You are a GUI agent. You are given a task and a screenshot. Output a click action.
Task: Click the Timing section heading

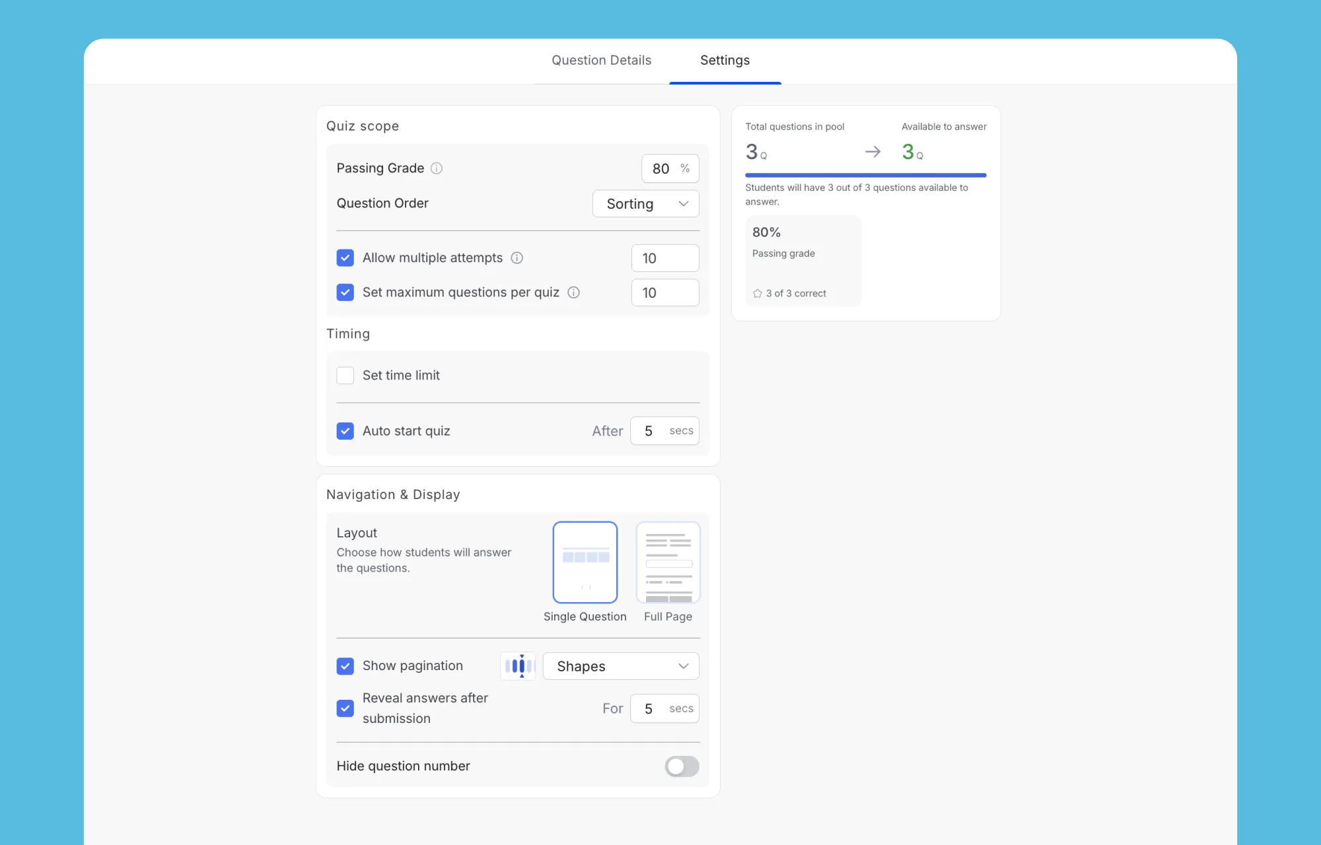(348, 334)
